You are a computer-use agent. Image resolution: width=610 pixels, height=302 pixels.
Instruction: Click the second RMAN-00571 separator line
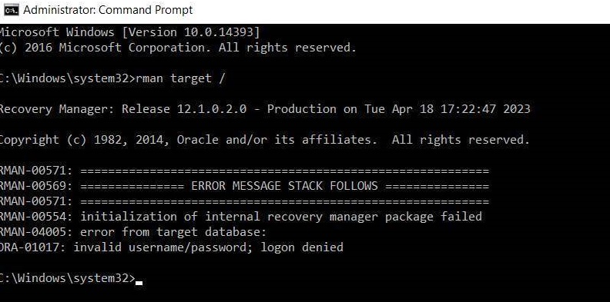pyautogui.click(x=244, y=201)
